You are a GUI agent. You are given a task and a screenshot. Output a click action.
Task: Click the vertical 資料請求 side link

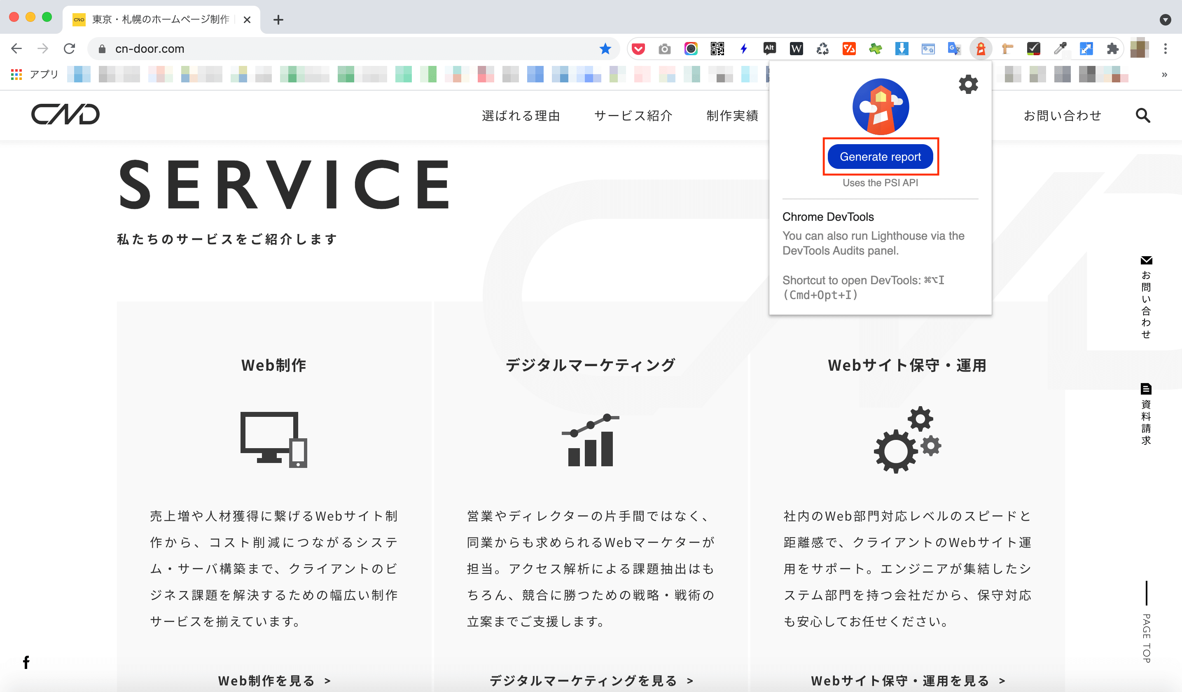[1146, 414]
